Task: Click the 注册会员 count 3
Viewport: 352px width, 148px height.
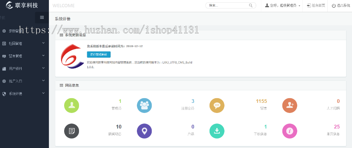Action: tap(193, 101)
